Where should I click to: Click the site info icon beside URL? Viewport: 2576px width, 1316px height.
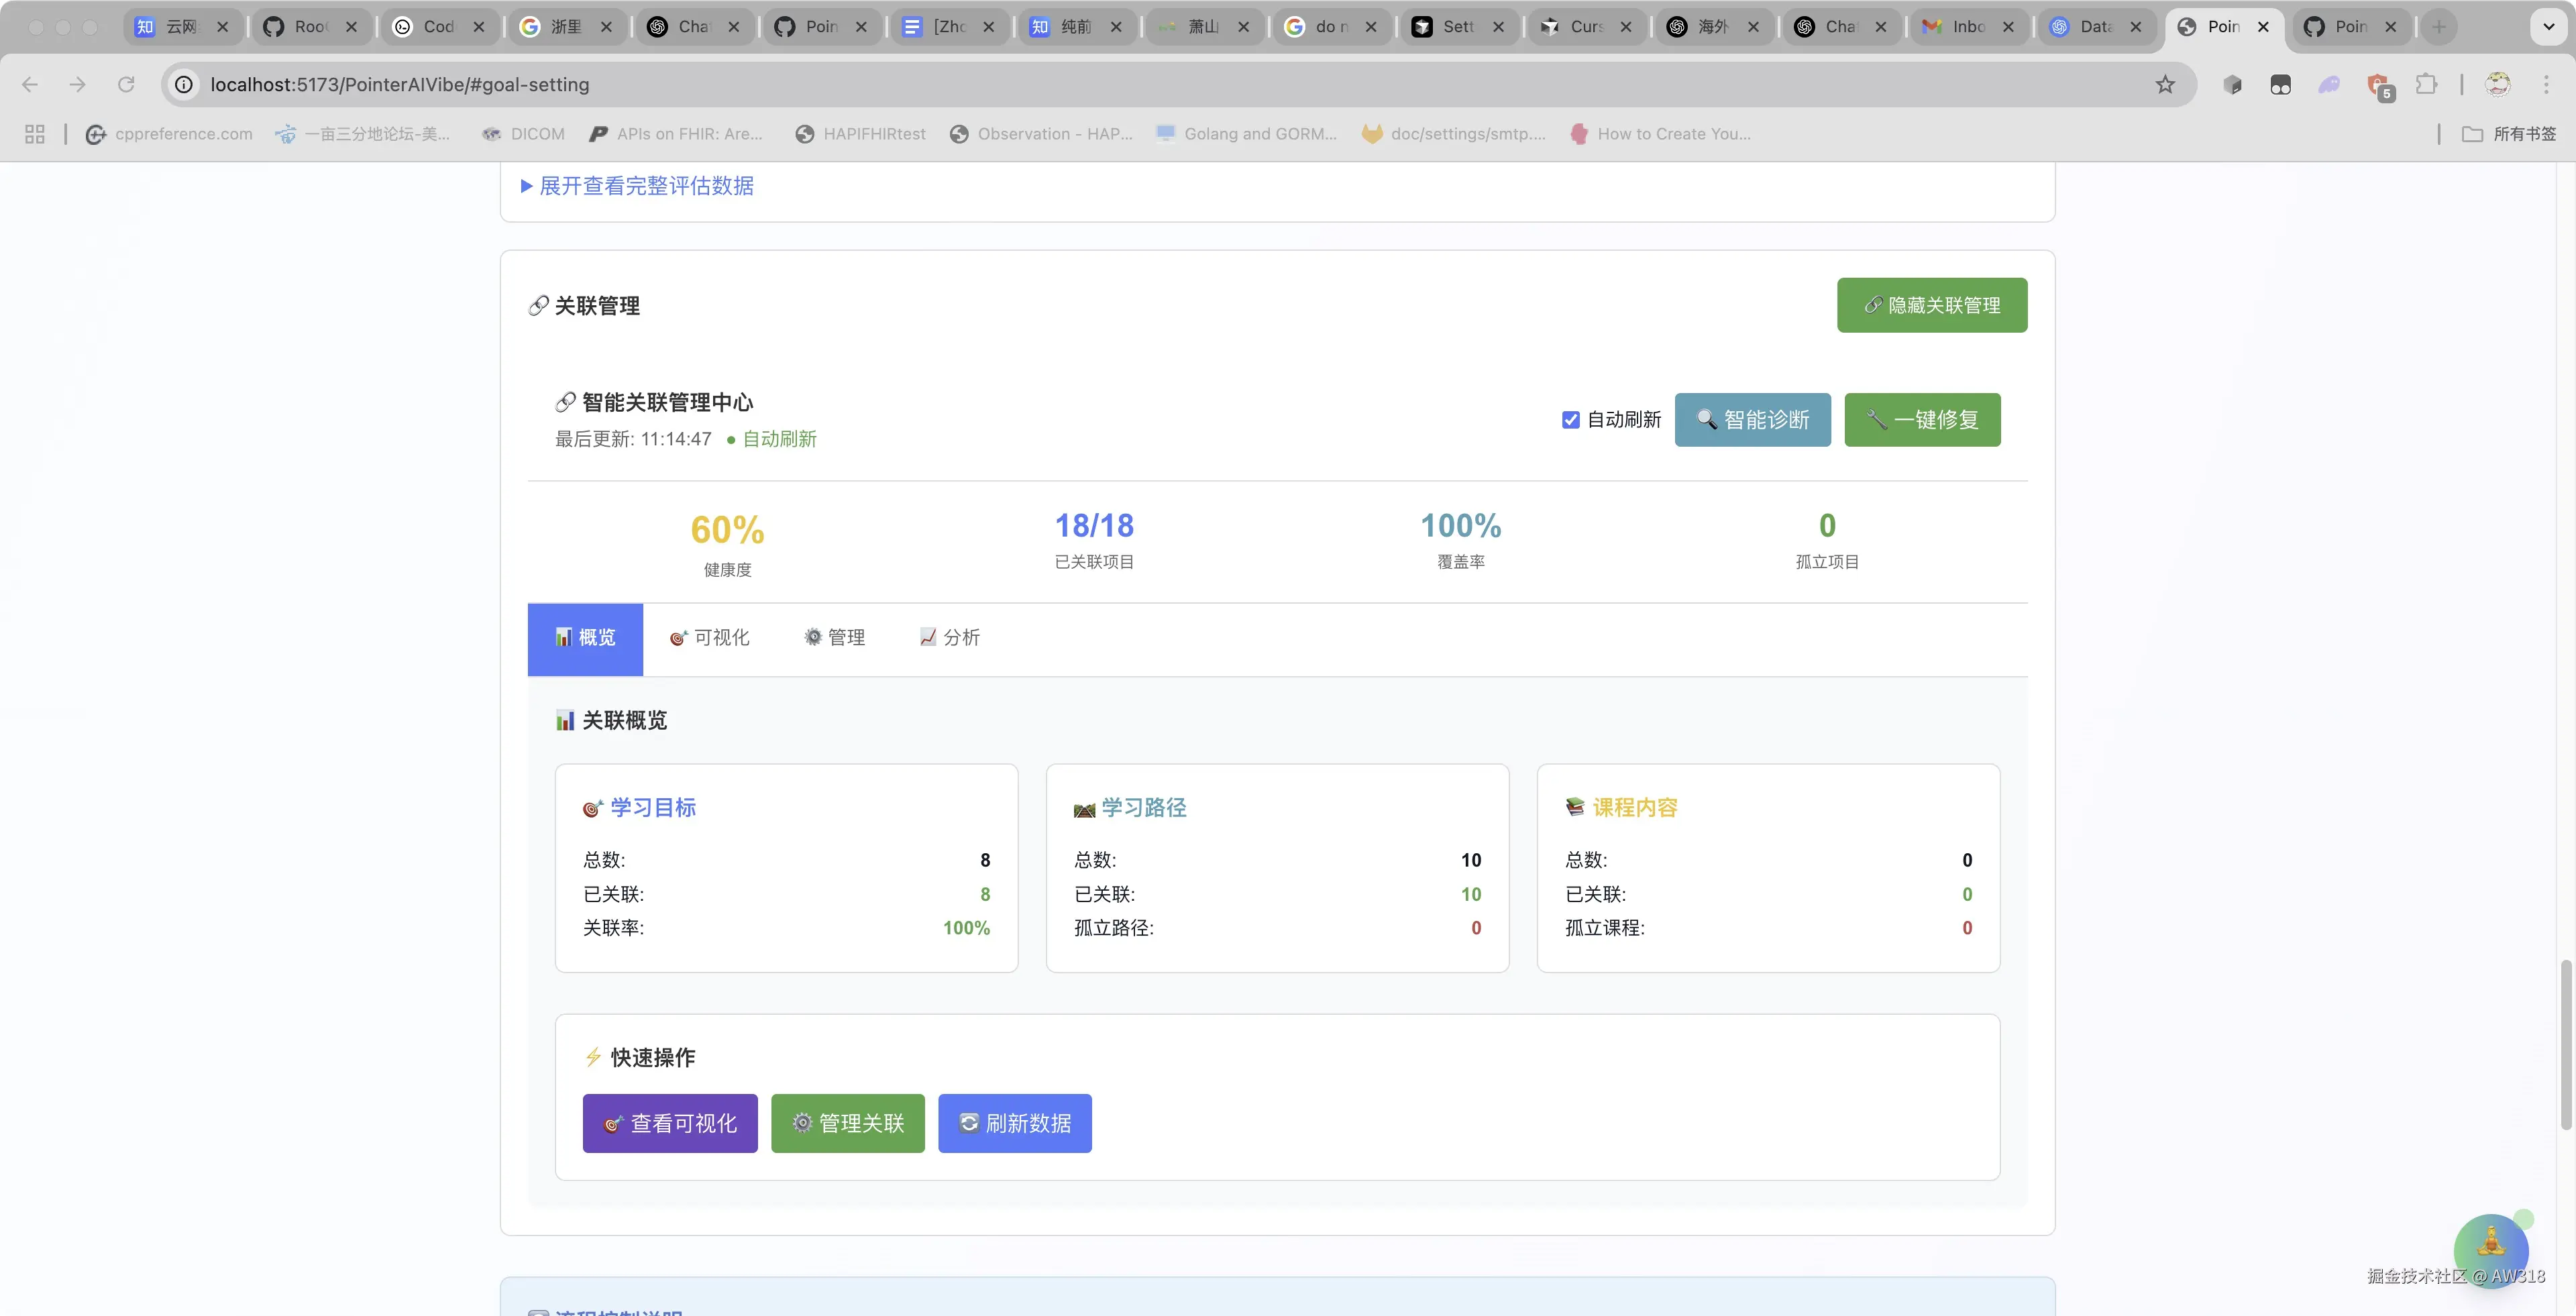[x=184, y=85]
